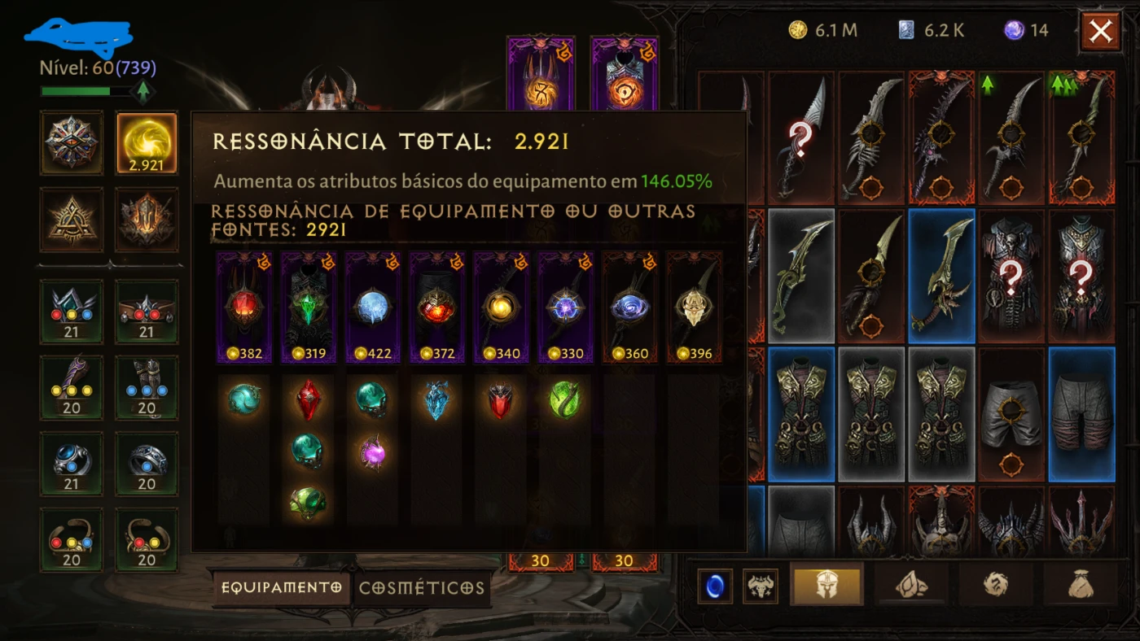Click the green lightning auxiliary gem
This screenshot has width=1140, height=641.
pos(563,400)
